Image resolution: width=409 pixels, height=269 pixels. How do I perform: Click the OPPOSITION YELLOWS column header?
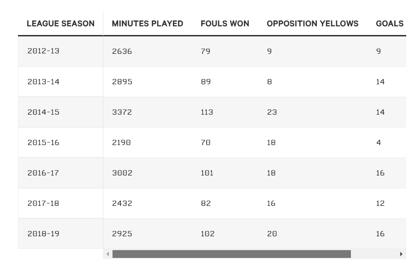click(313, 23)
